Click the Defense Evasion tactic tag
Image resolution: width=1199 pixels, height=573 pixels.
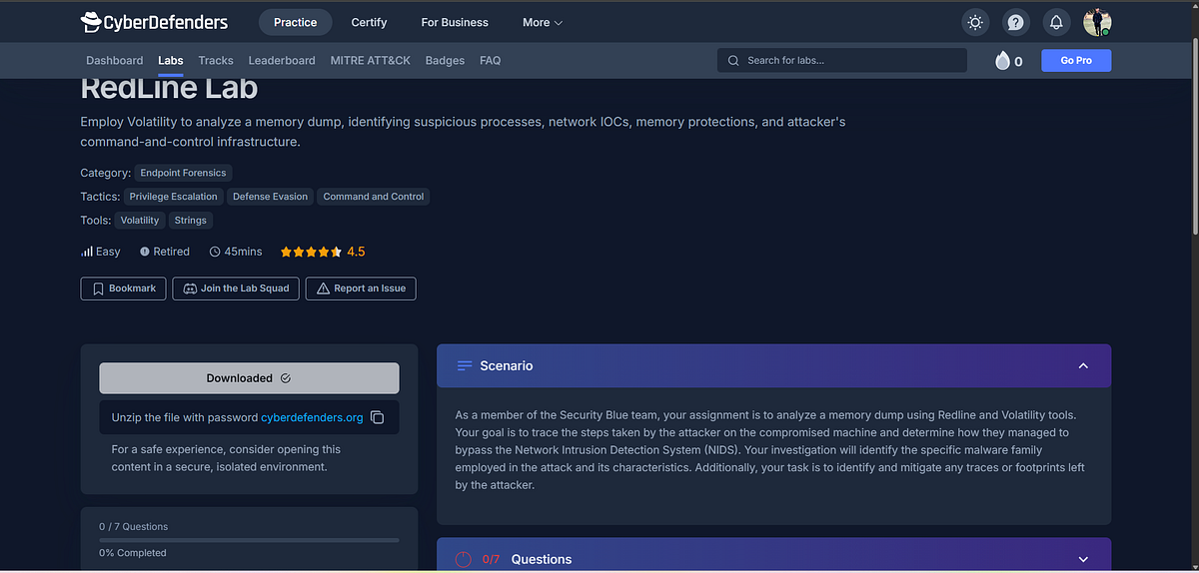[x=271, y=197]
